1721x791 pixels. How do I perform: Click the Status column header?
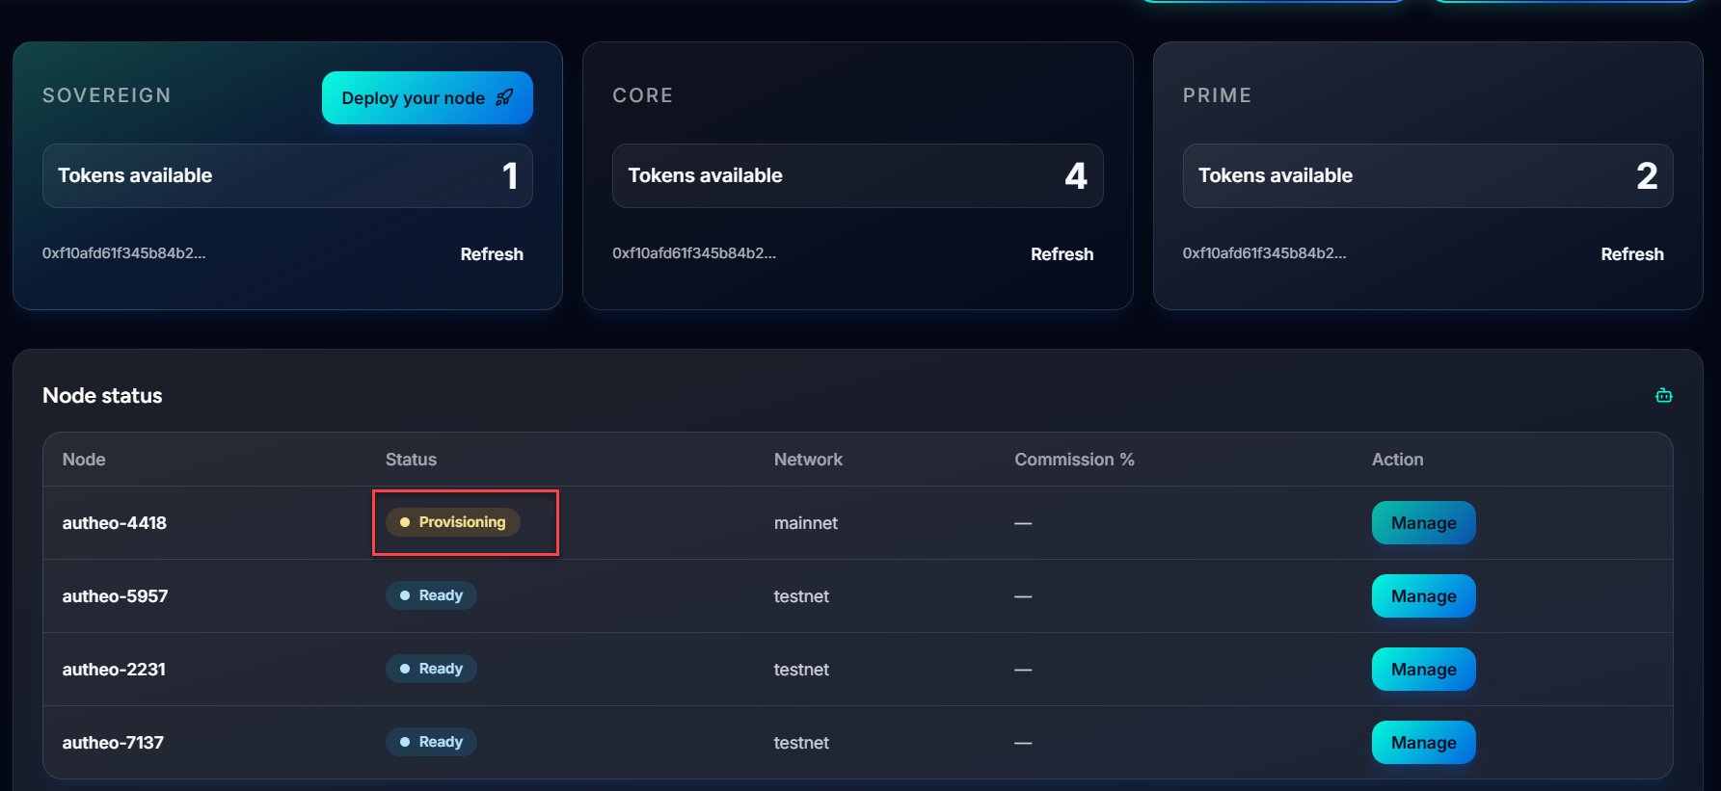point(411,460)
